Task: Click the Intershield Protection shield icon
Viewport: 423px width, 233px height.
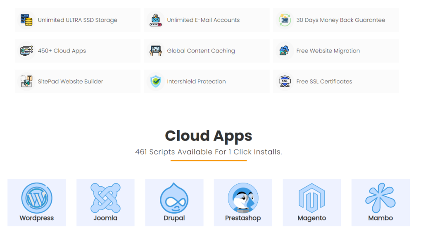Action: pos(156,81)
